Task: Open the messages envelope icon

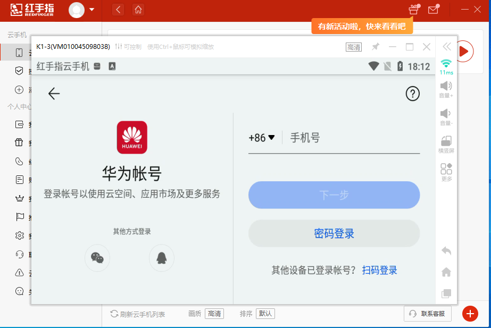Action: [x=434, y=10]
